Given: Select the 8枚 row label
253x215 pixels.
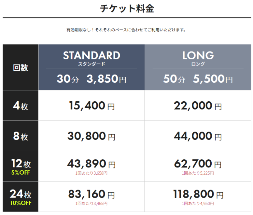Looking at the screenshot, I should (21, 136).
